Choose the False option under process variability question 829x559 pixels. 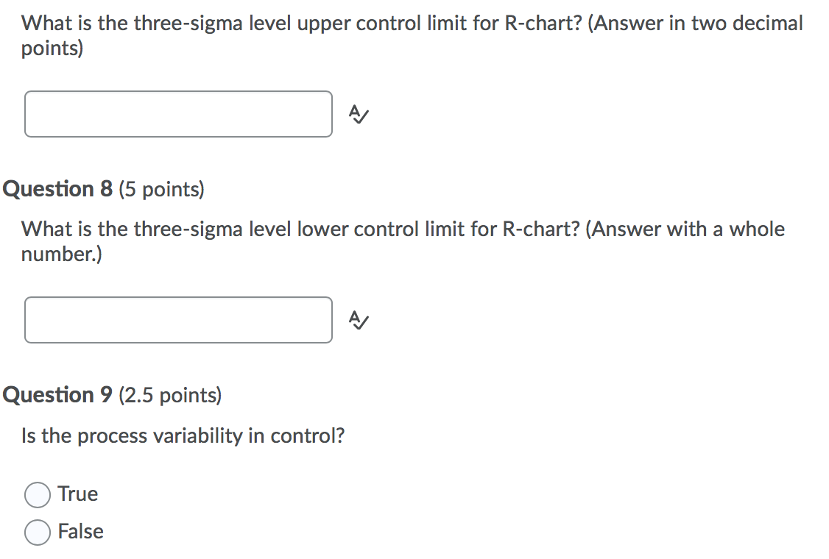pos(38,532)
